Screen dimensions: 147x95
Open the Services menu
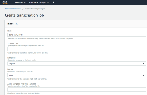pyautogui.click(x=20, y=2)
